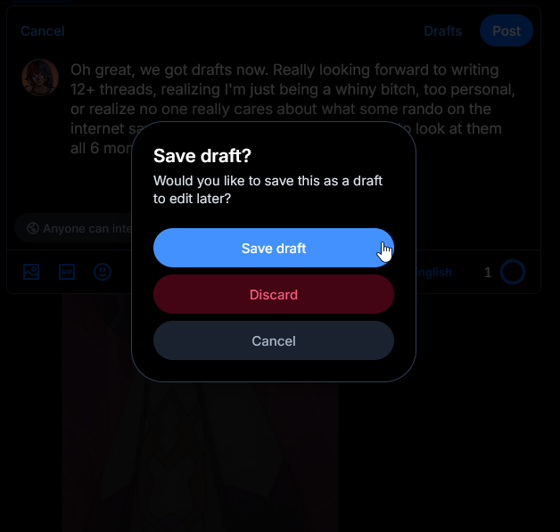Click the Post button at top right
Screen dimensions: 560x532
coord(506,30)
